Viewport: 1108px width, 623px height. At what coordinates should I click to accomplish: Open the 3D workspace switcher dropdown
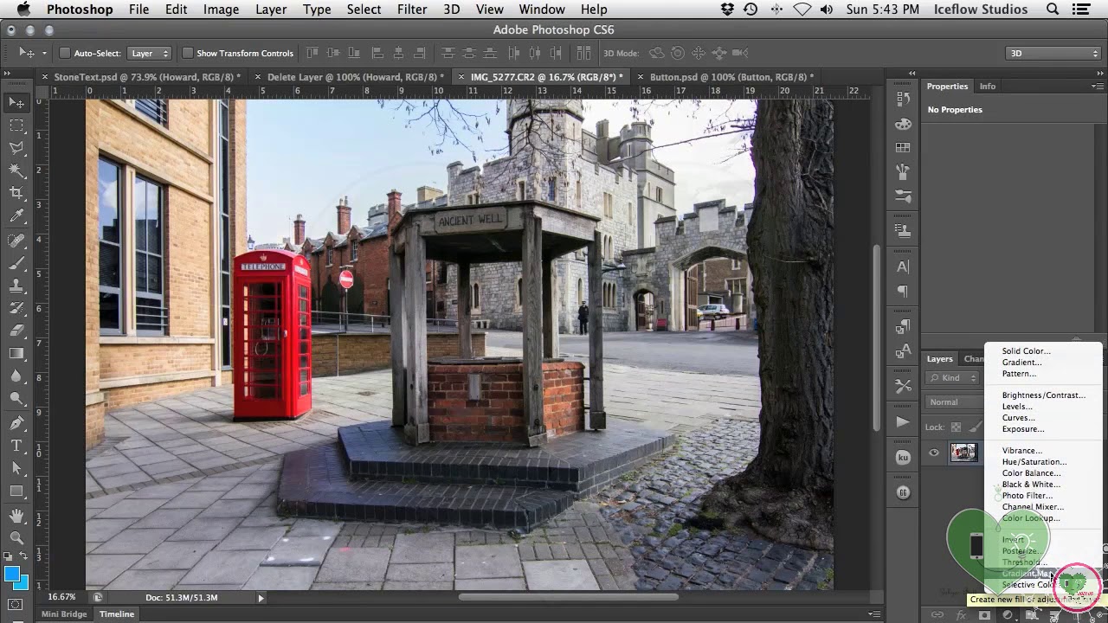pyautogui.click(x=1053, y=54)
